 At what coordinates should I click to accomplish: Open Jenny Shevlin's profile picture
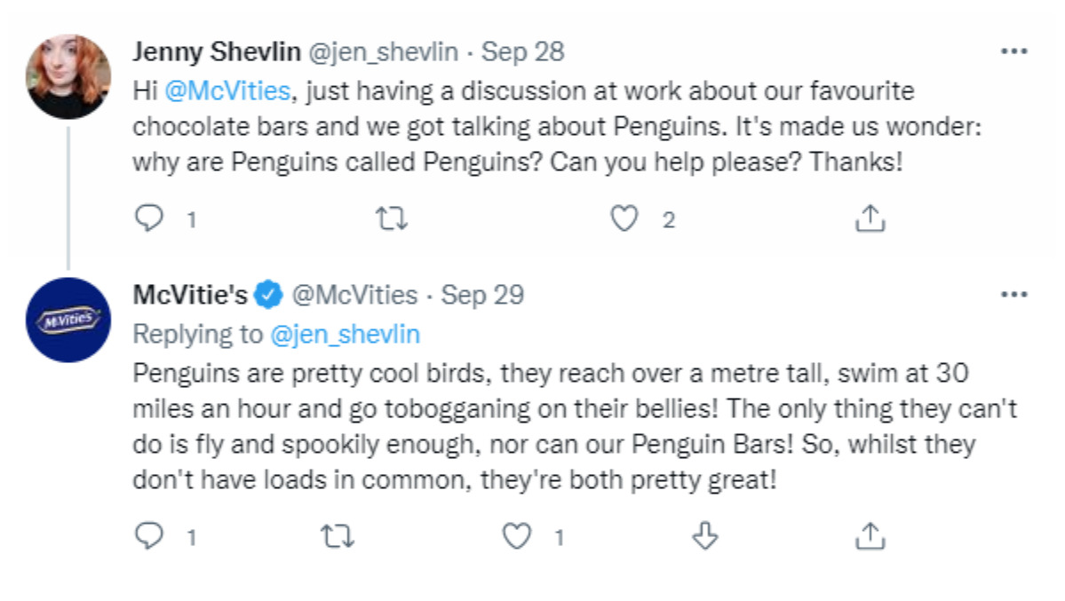click(x=68, y=77)
